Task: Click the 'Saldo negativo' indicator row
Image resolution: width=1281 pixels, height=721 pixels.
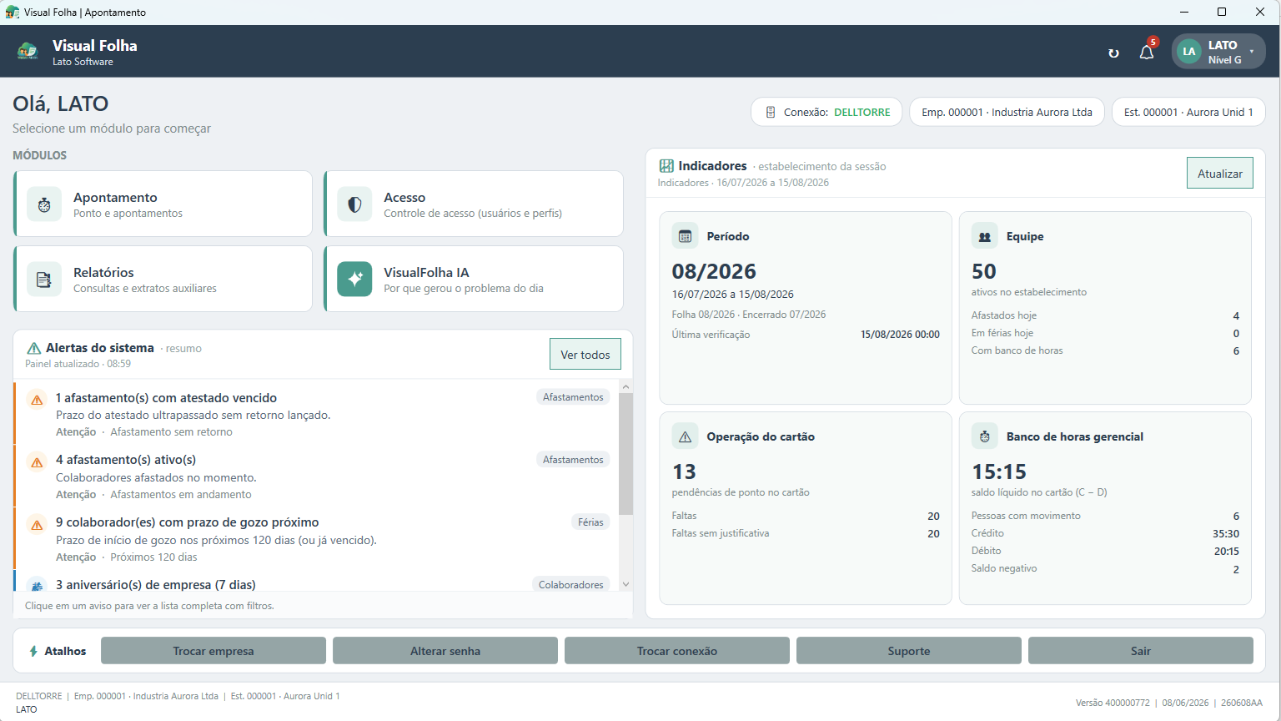Action: tap(1105, 568)
